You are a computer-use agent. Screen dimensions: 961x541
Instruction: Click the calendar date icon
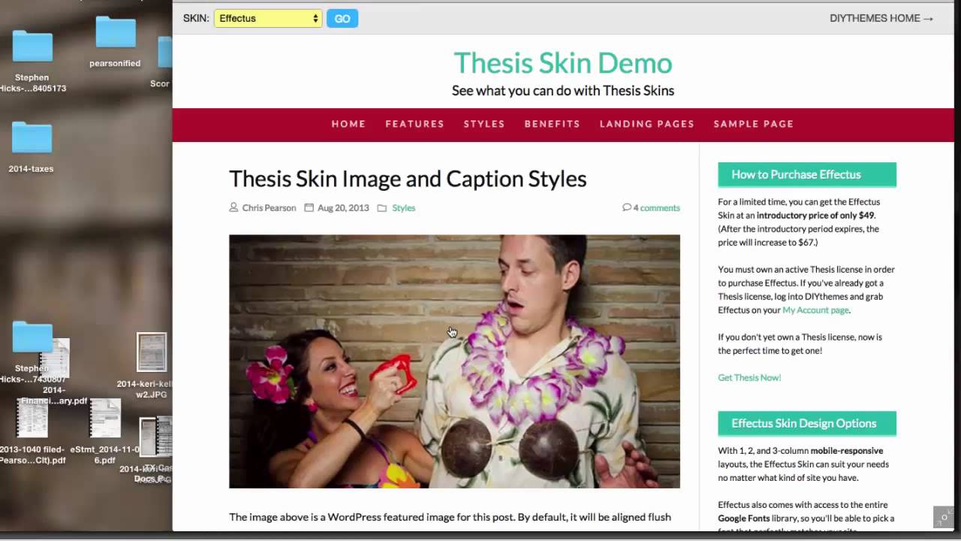[309, 207]
